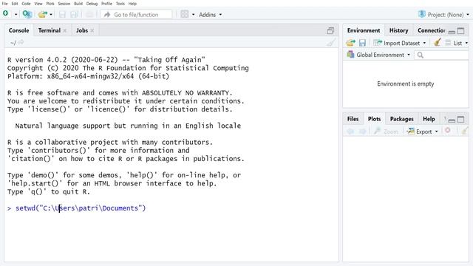473x266 pixels.
Task: Click the Print document icon
Action: (89, 14)
